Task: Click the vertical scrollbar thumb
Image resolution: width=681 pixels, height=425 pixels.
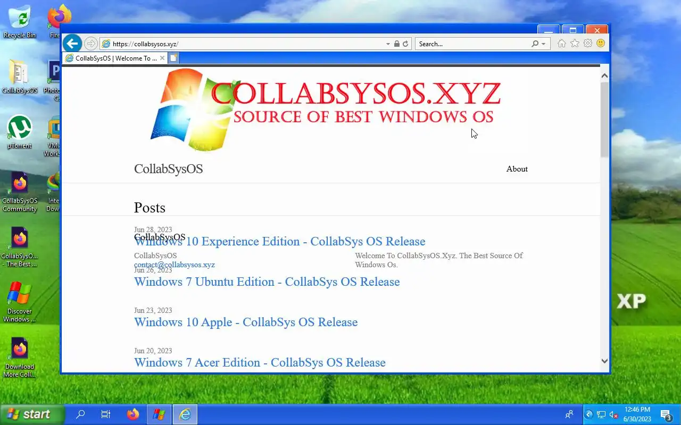Action: (x=604, y=120)
